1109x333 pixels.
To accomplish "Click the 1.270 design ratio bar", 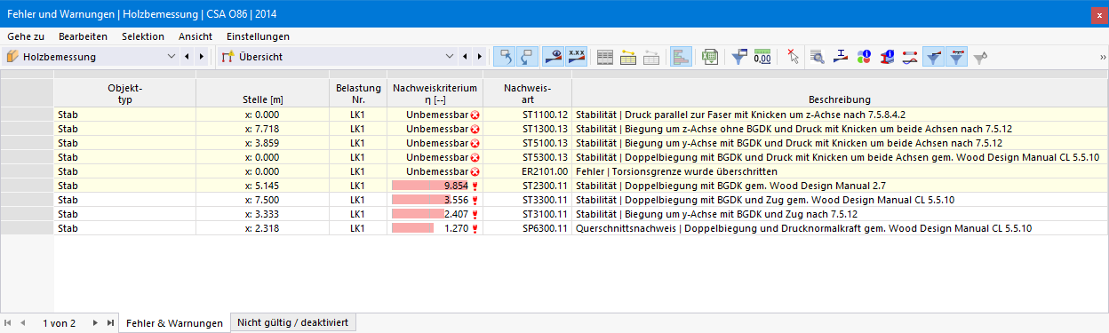I will (412, 228).
